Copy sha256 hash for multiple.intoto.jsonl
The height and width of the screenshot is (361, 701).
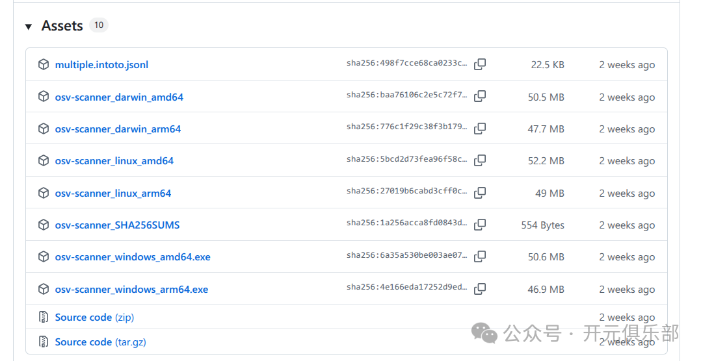(x=480, y=64)
